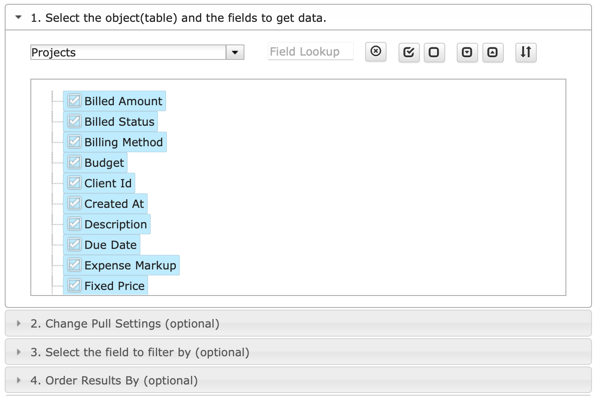Click the collapse all nodes icon
The height and width of the screenshot is (396, 595).
coord(493,53)
